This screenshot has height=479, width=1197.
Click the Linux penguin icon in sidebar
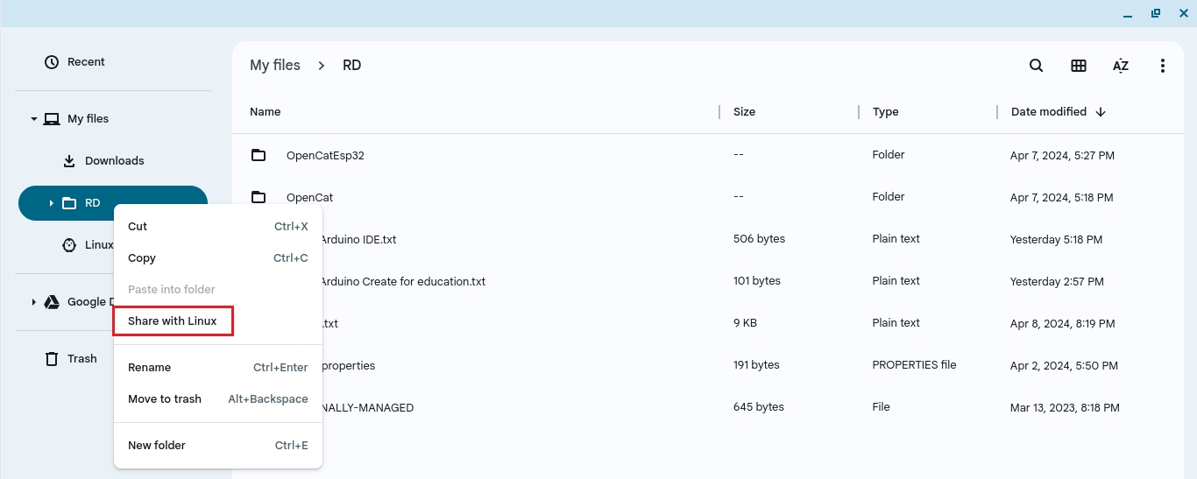69,245
